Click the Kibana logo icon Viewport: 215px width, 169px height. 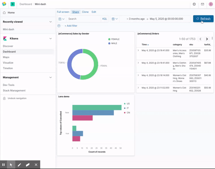click(5, 39)
